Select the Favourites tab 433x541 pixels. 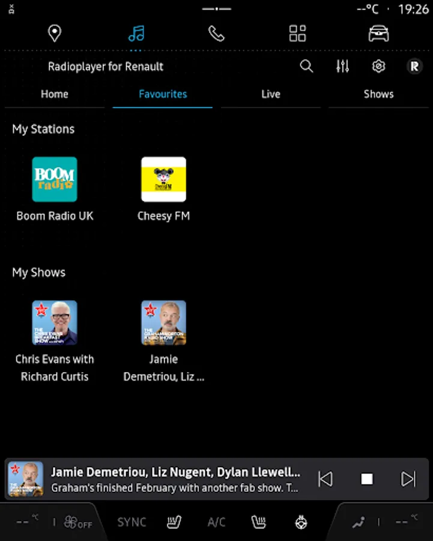pos(163,94)
